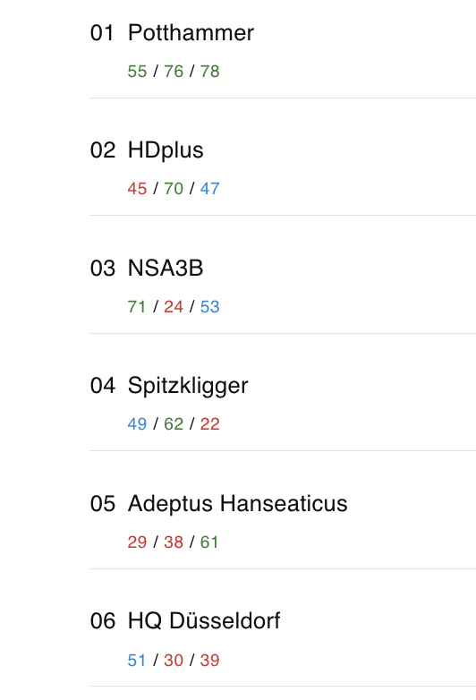This screenshot has height=700, width=476.
Task: Click green score 78 under Potthammer
Action: [x=209, y=72]
